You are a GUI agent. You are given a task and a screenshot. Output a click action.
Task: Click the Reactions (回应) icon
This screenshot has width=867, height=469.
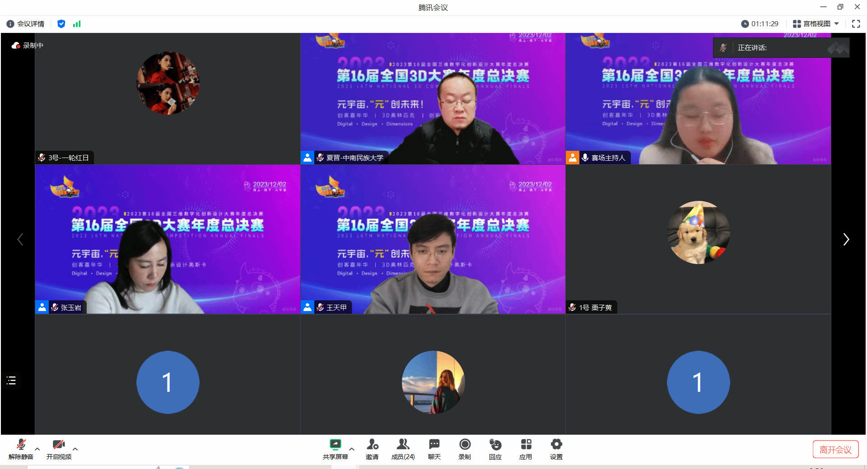click(495, 449)
